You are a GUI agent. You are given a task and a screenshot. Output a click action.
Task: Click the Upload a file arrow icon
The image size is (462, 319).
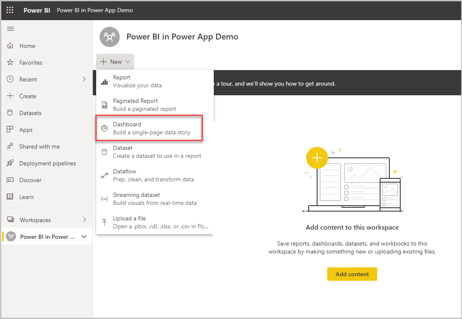point(104,222)
